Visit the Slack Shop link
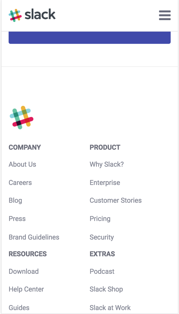This screenshot has width=179, height=314. click(106, 289)
